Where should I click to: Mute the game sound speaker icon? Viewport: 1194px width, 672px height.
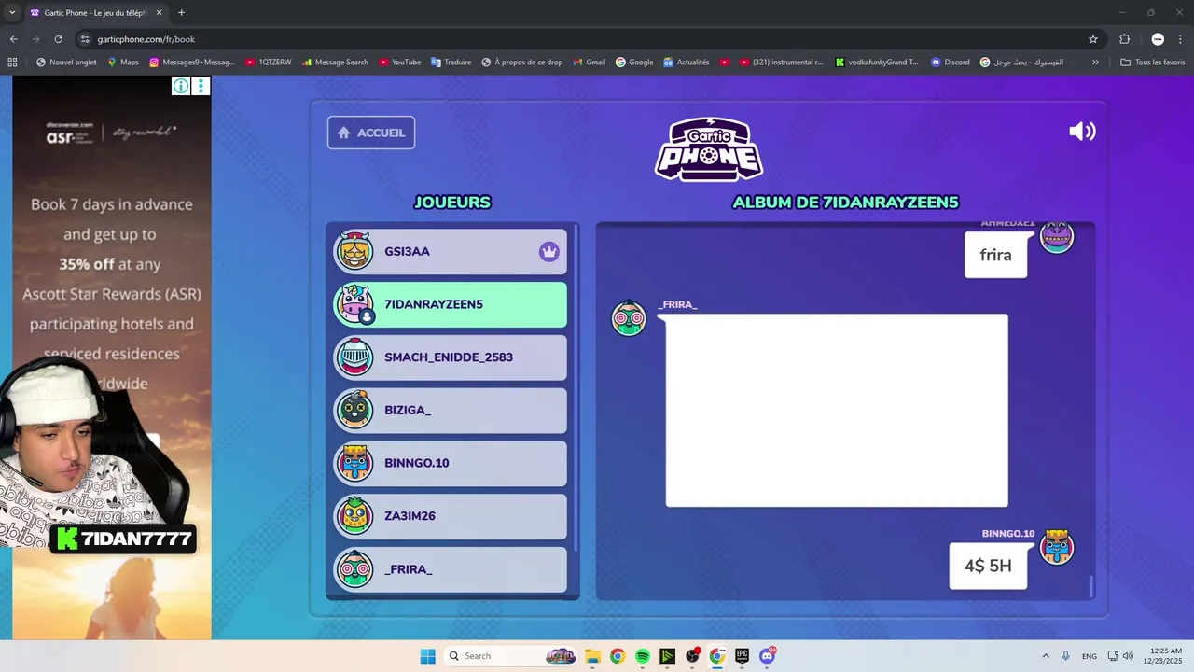coord(1082,132)
